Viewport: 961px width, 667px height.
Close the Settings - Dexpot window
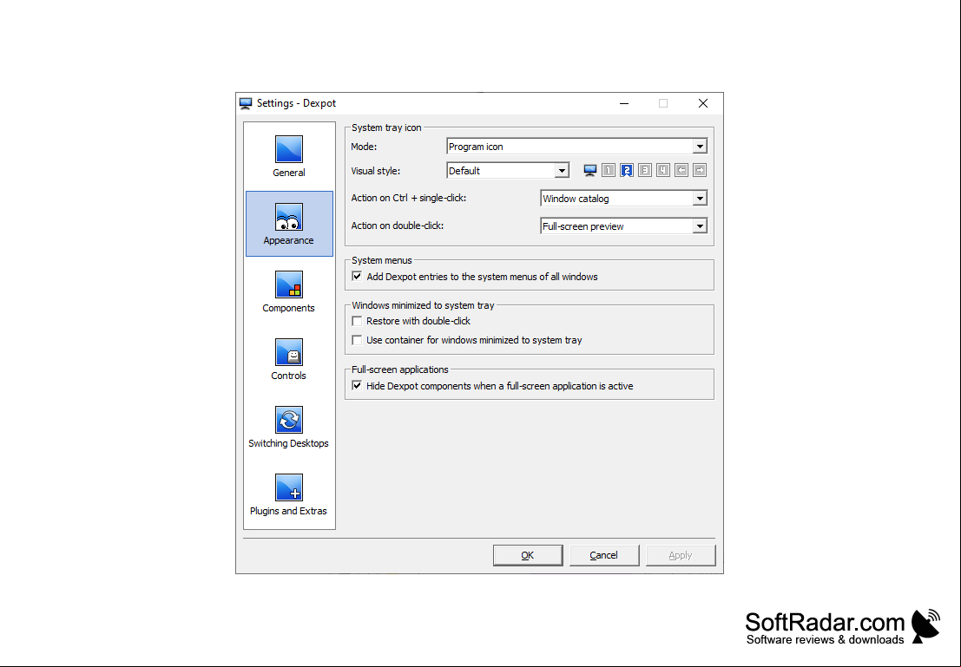pos(703,103)
